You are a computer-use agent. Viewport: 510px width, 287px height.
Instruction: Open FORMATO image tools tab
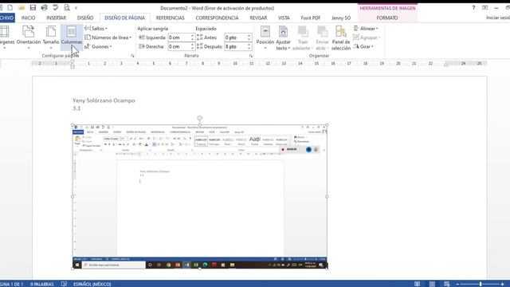[x=387, y=18]
